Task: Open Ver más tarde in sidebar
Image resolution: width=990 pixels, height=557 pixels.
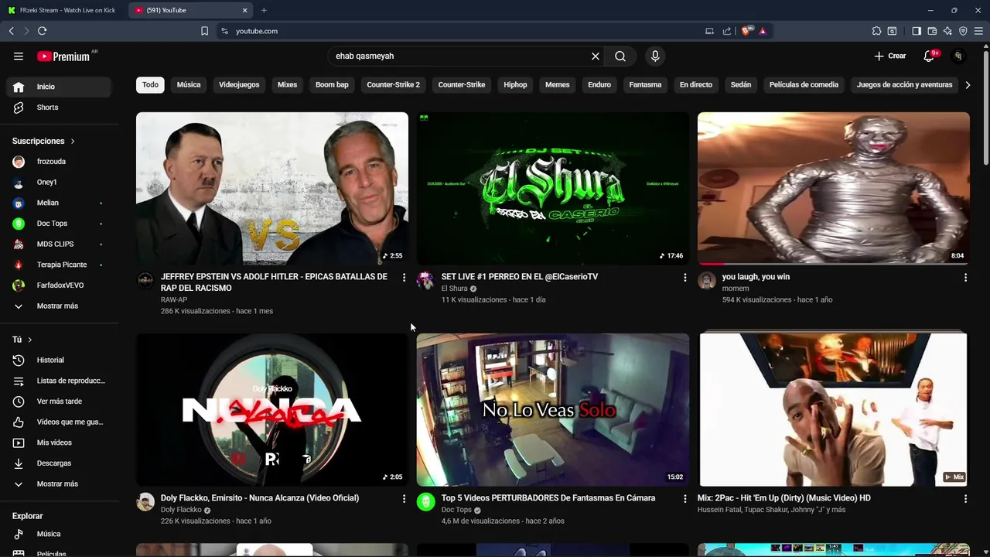Action: [60, 402]
